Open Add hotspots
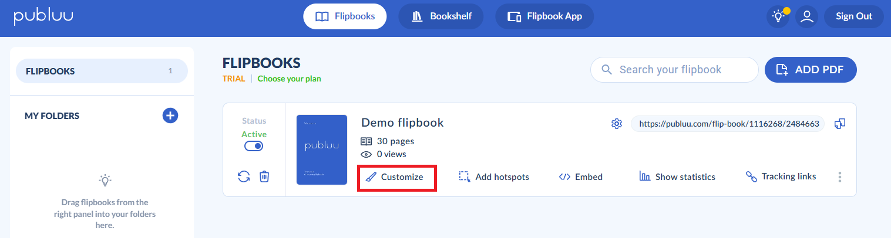The height and width of the screenshot is (238, 891). (494, 176)
